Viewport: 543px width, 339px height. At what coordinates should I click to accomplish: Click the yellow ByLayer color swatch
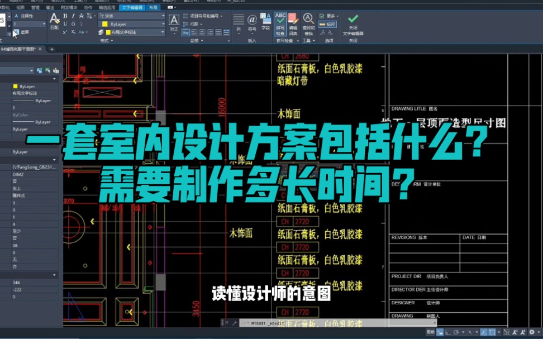(104, 23)
